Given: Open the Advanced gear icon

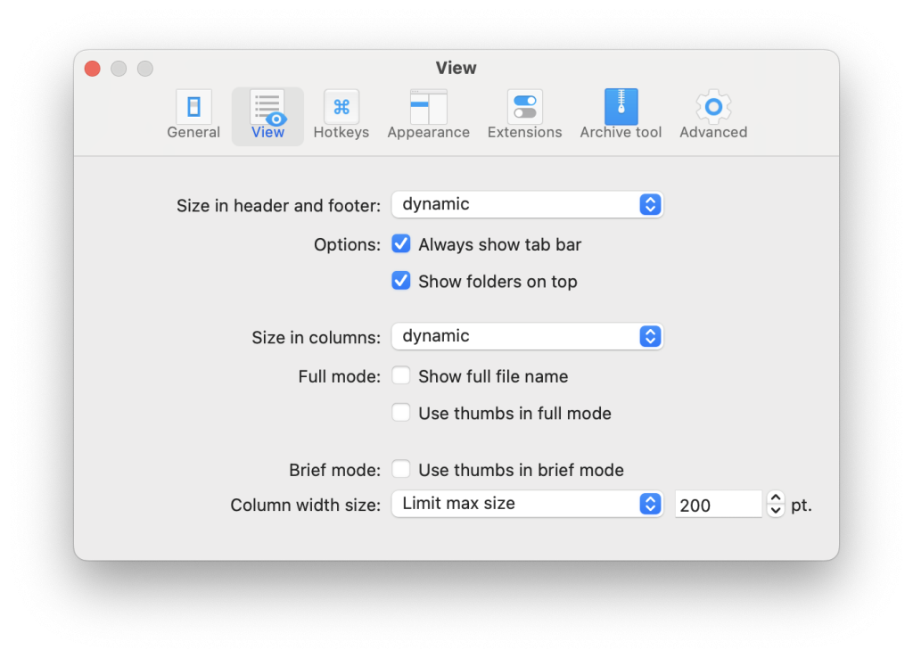Looking at the screenshot, I should pyautogui.click(x=713, y=107).
